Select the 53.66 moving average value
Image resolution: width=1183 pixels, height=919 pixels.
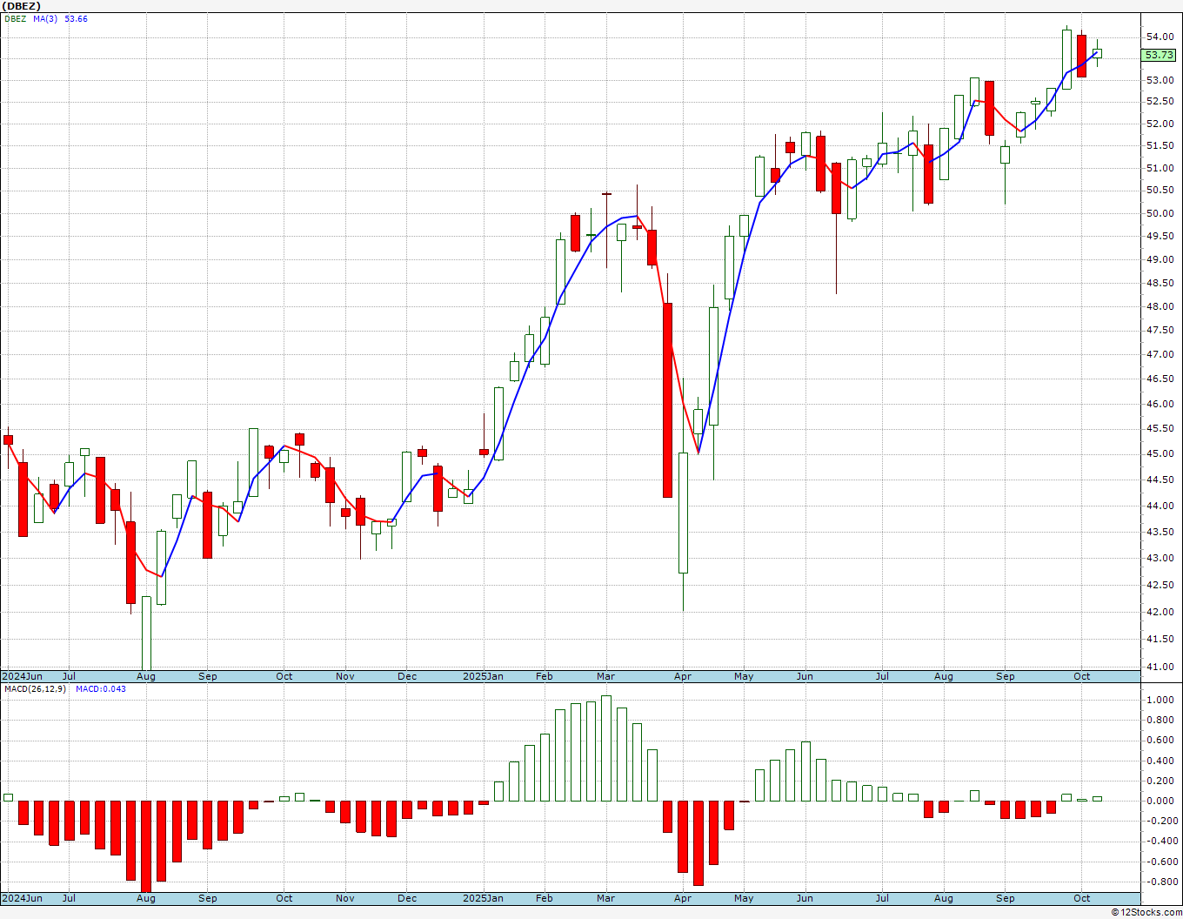pyautogui.click(x=76, y=19)
